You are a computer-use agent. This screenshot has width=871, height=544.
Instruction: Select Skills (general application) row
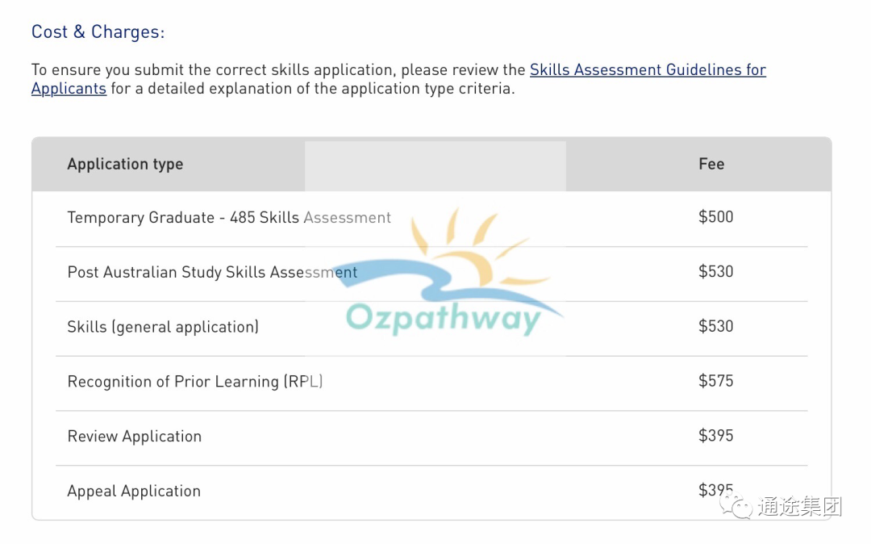431,328
